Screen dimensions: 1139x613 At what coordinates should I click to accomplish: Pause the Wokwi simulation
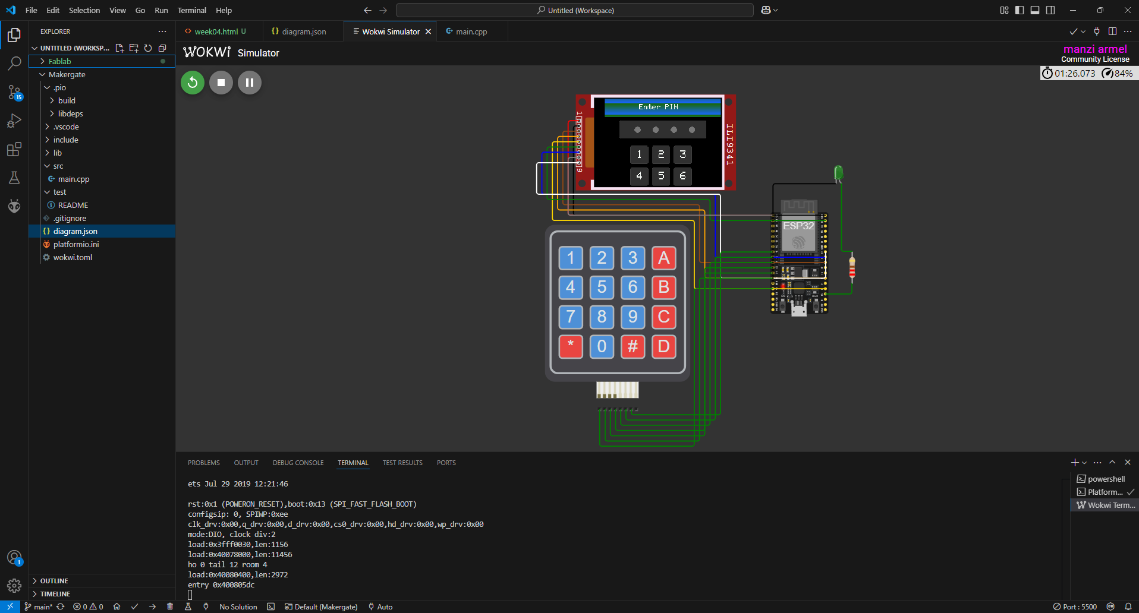pos(250,83)
